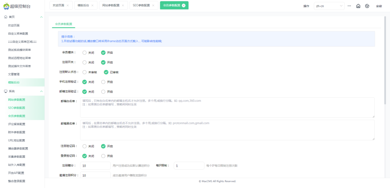Screen dimensions: 390x188
Task: Open 测试远程地址菜单 in the sidebar
Action: point(22,58)
